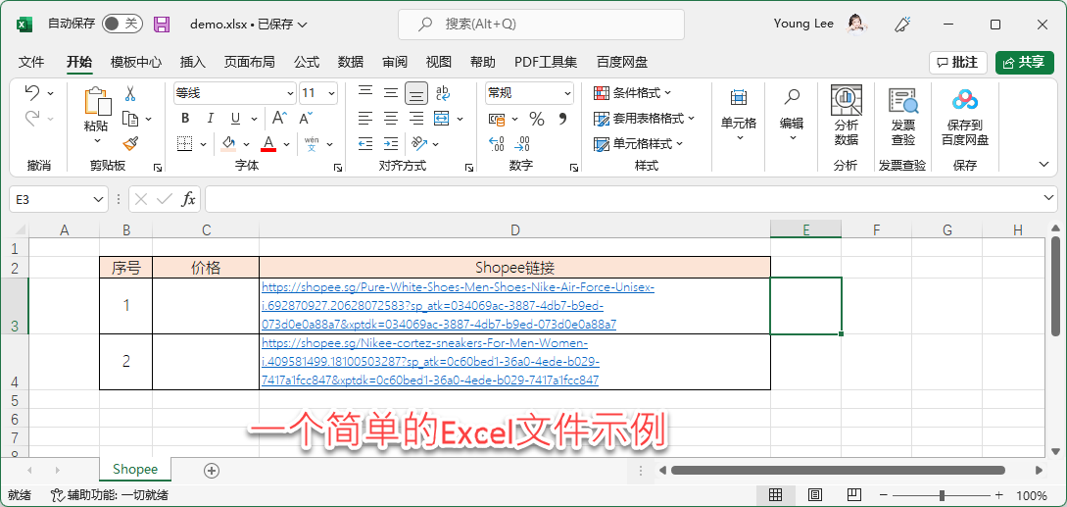The width and height of the screenshot is (1067, 507).
Task: Open the 编辑 editing dropdown
Action: coord(792,115)
